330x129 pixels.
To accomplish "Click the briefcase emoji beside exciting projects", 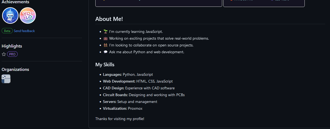I will click(105, 39).
